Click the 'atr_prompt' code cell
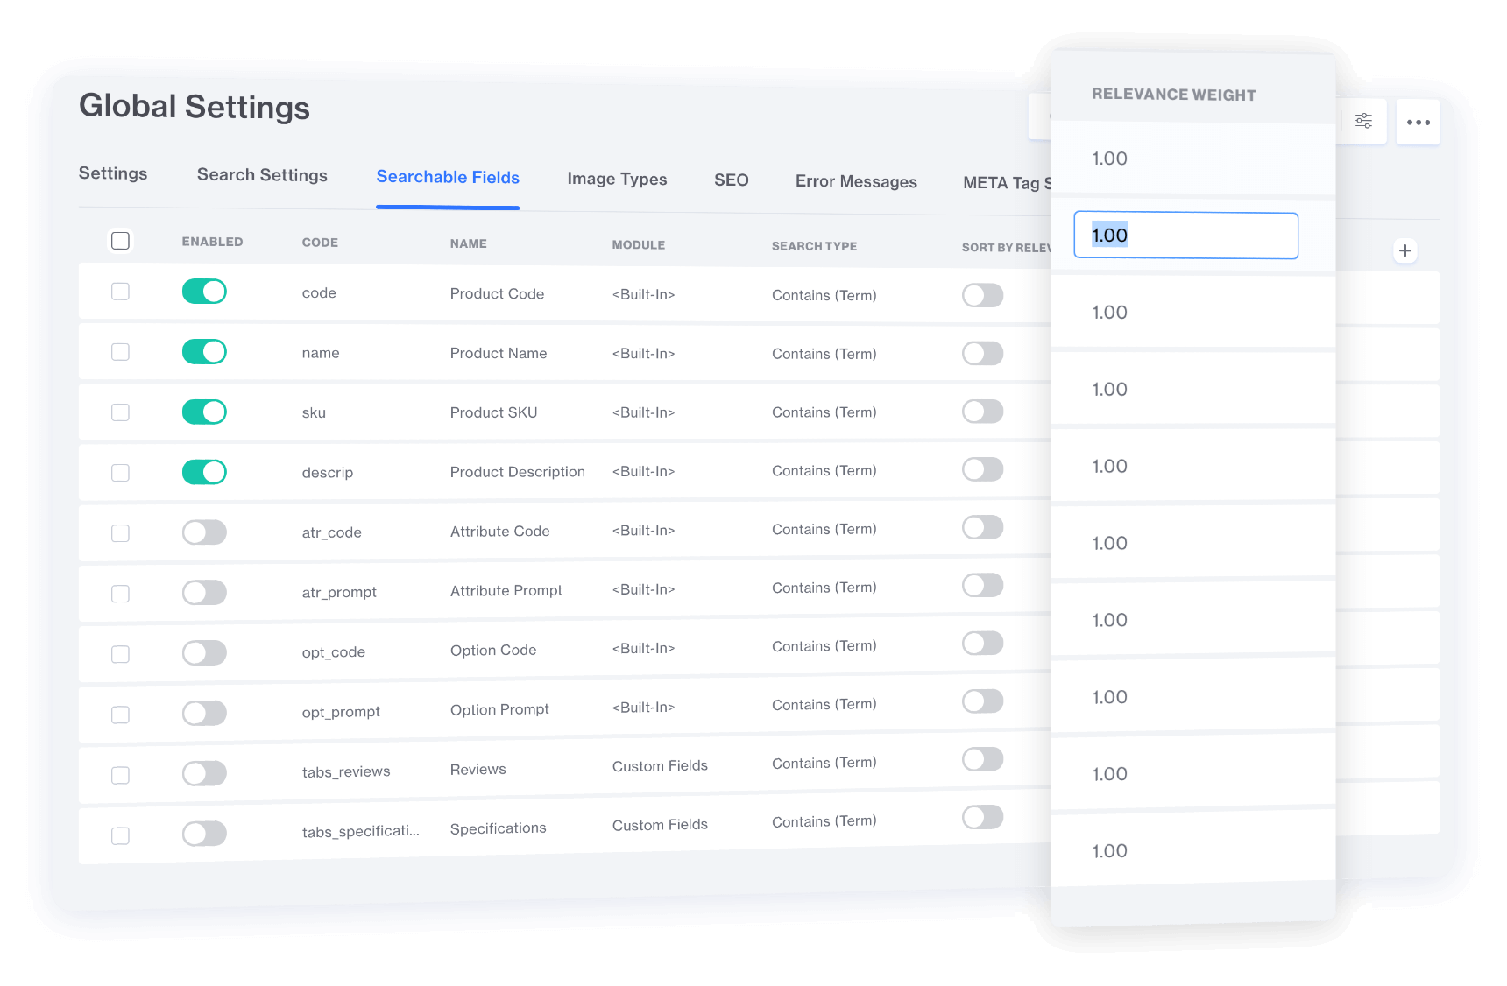This screenshot has height=986, width=1507. 339,593
